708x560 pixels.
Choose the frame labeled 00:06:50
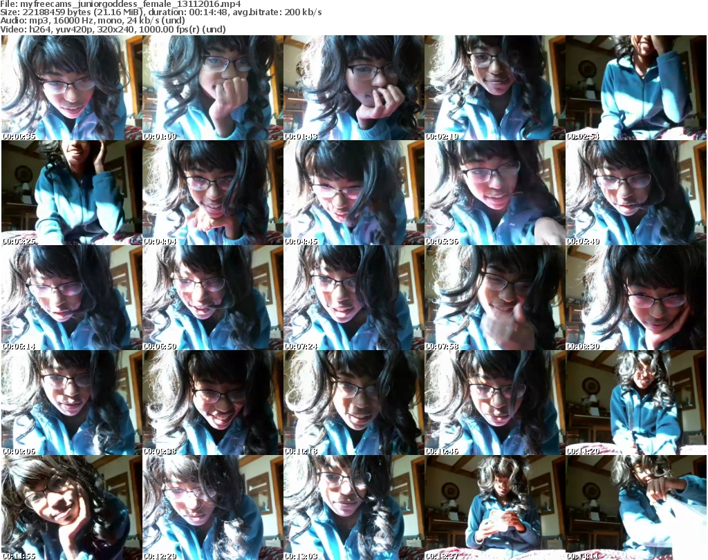coord(213,298)
